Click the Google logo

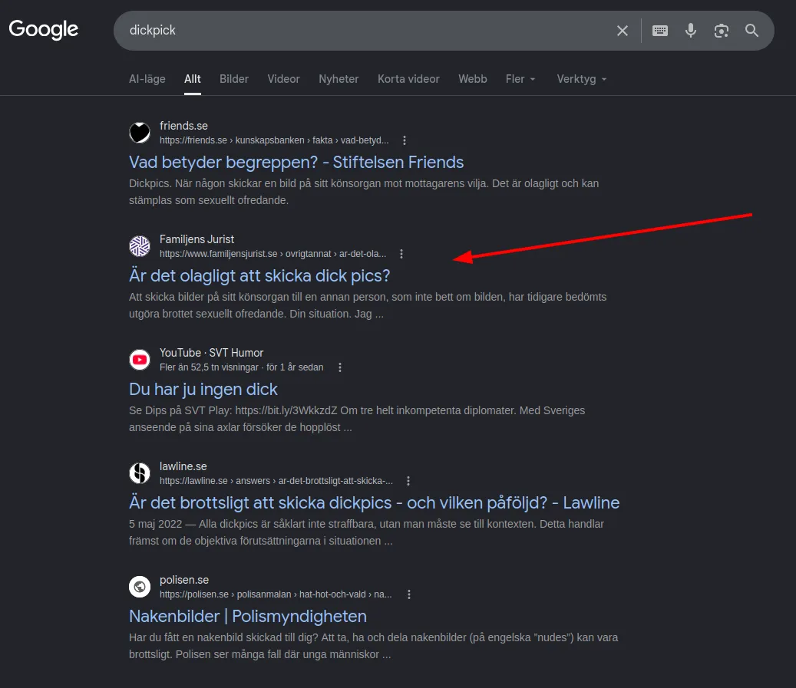point(44,29)
